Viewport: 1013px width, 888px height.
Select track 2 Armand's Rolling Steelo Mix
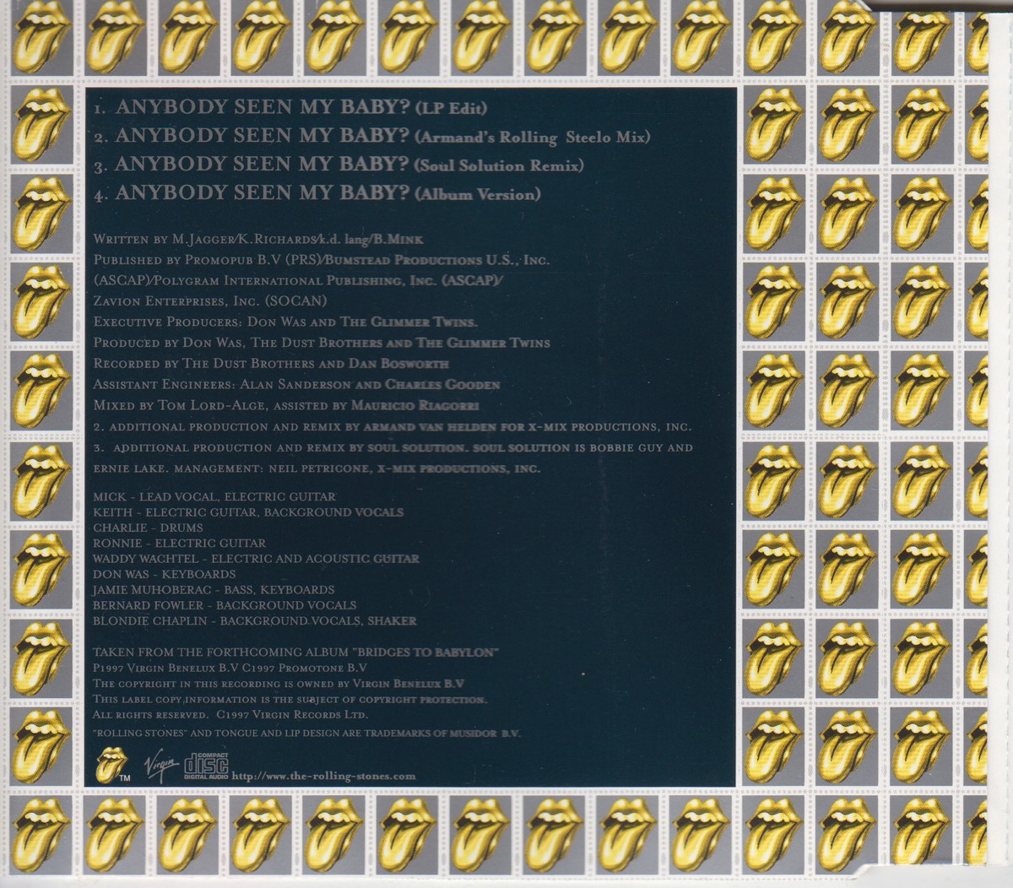[x=374, y=136]
